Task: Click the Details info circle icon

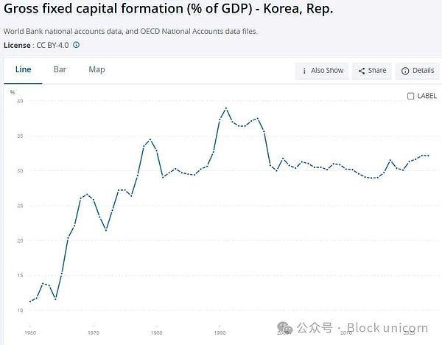Action: coord(405,71)
